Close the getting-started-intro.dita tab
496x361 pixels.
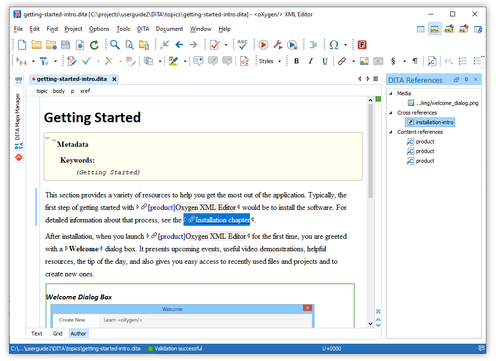point(115,79)
